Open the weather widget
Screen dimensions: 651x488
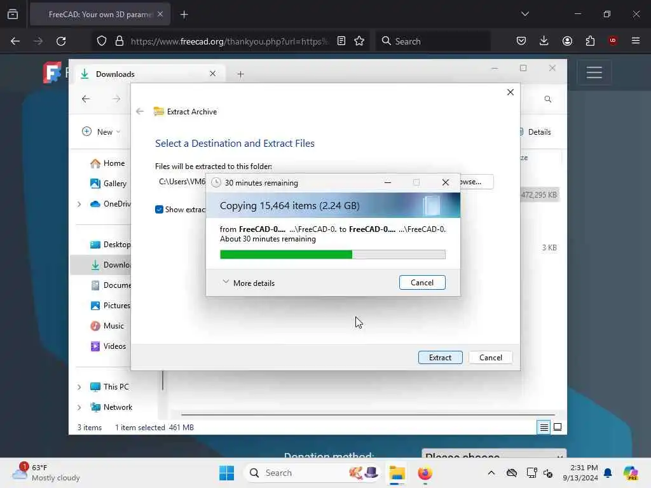pos(46,473)
